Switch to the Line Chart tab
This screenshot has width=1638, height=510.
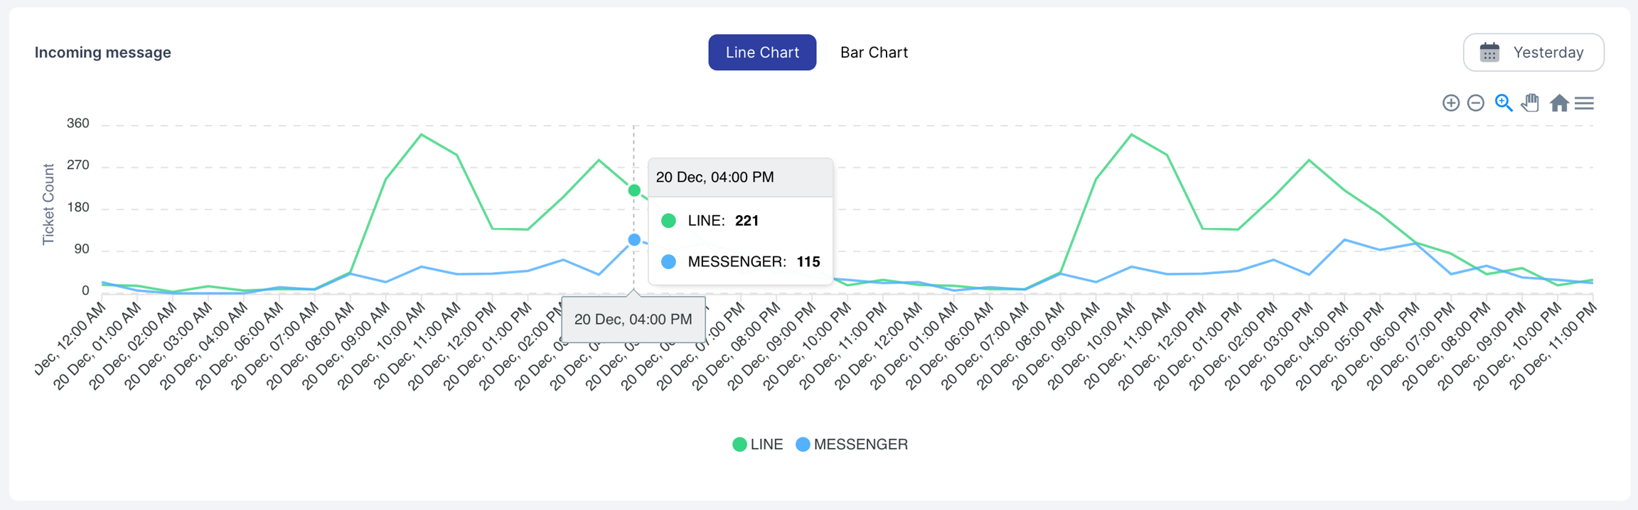pyautogui.click(x=762, y=53)
